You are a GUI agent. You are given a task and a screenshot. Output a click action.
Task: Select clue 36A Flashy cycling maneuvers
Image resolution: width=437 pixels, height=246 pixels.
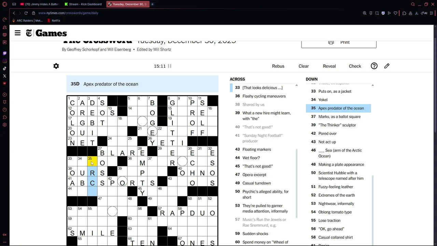(262, 96)
